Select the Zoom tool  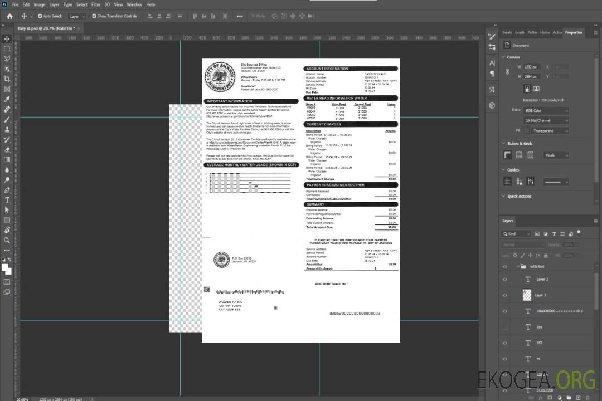[x=7, y=240]
